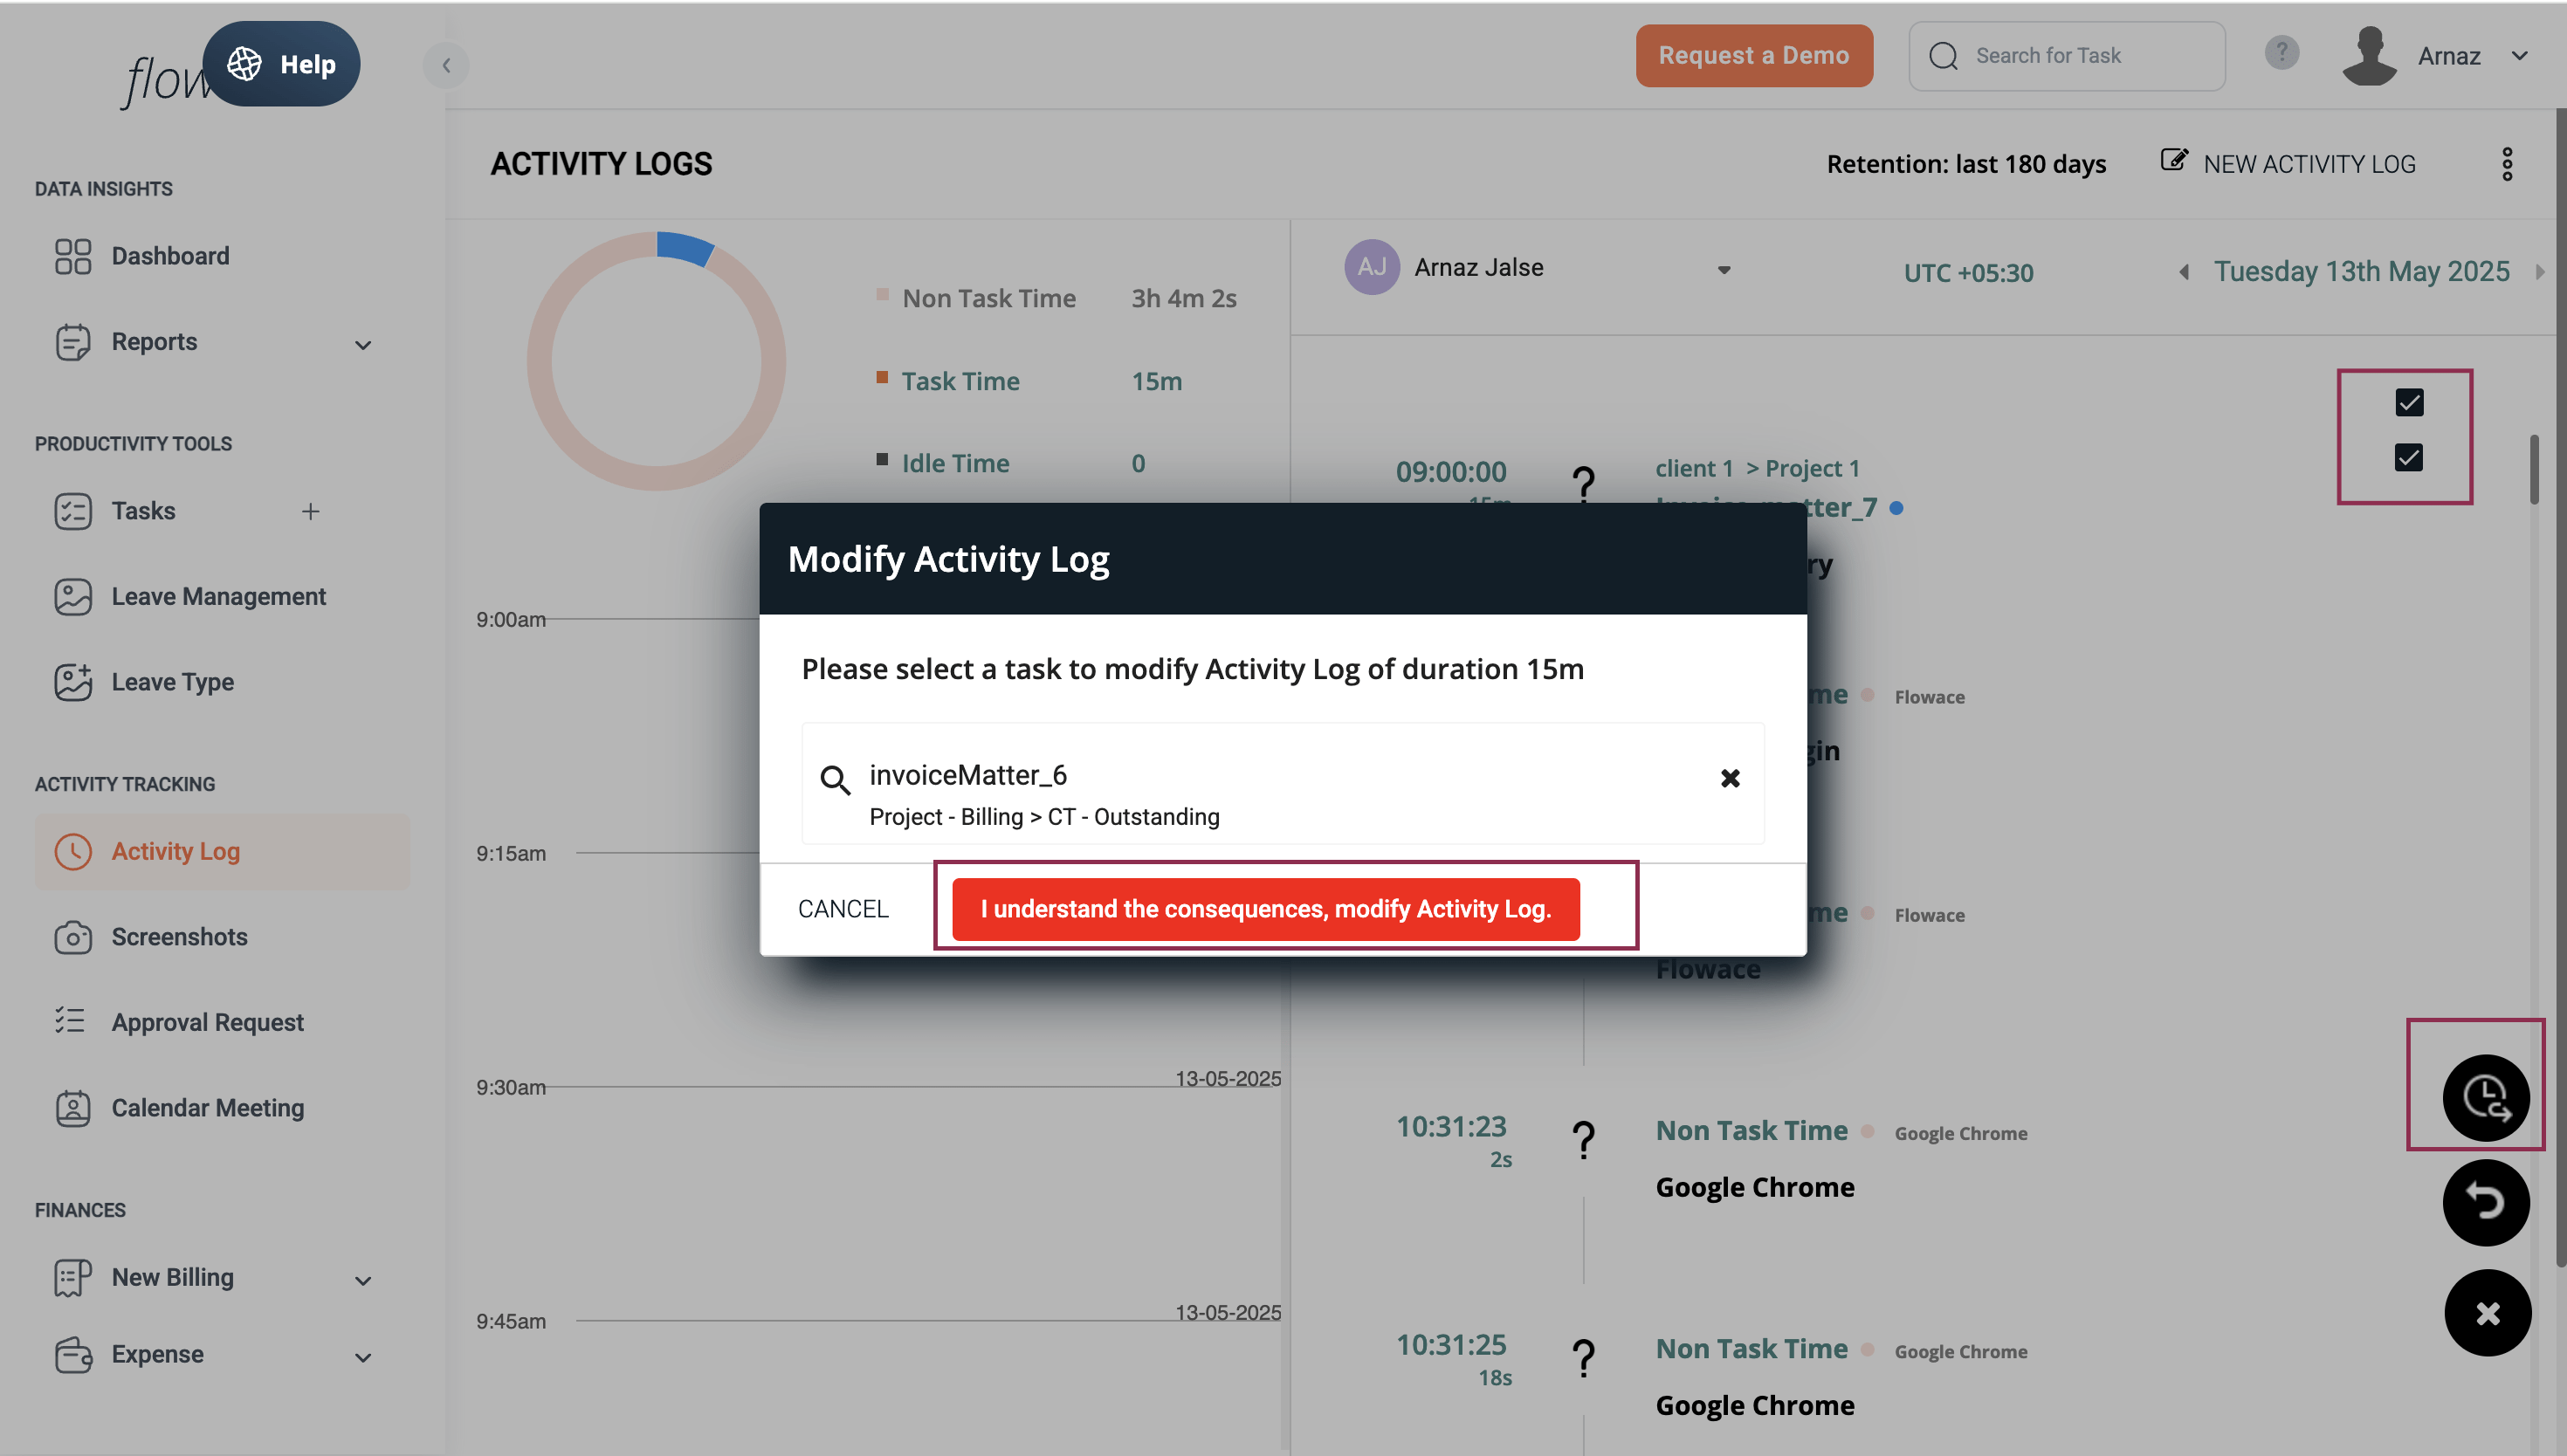The width and height of the screenshot is (2567, 1456).
Task: Clear selected task invoiceMatter_6
Action: point(1730,778)
